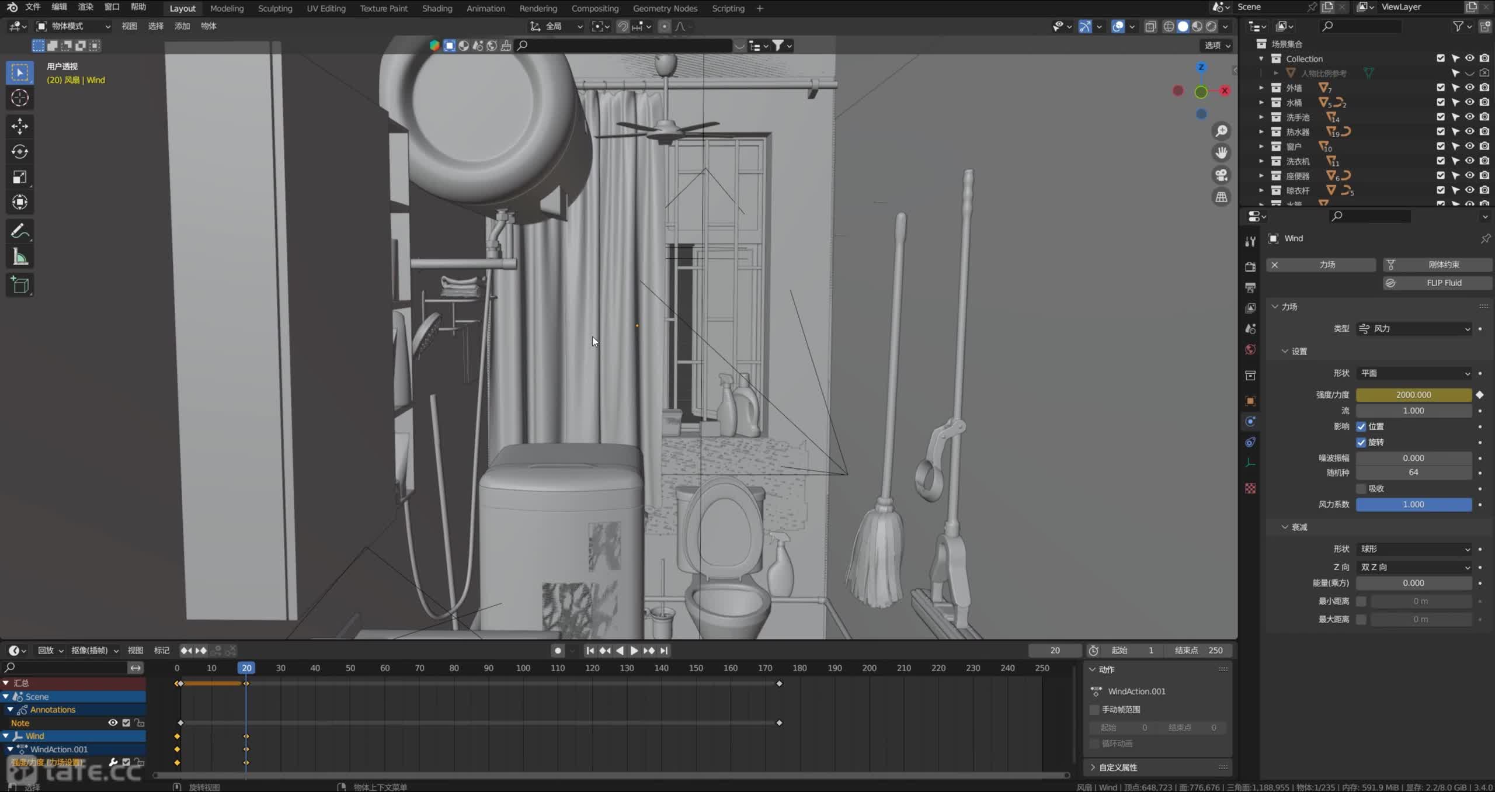Viewport: 1495px width, 792px height.
Task: Open the 添加 (Add) viewport menu
Action: 182,26
